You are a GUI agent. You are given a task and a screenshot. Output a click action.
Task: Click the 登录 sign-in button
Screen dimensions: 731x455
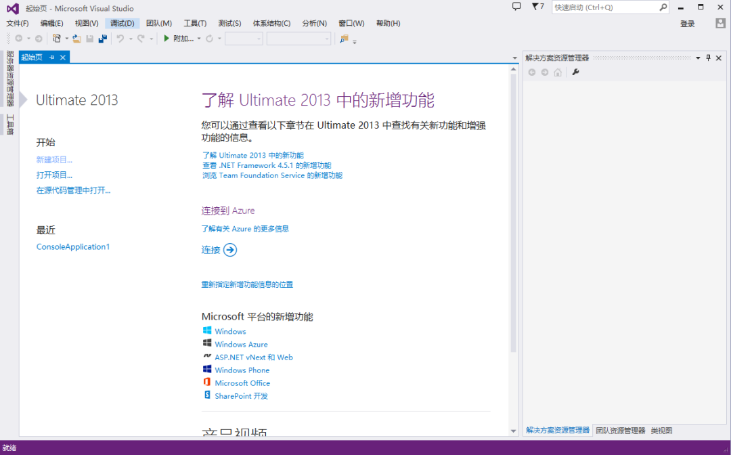click(x=687, y=24)
